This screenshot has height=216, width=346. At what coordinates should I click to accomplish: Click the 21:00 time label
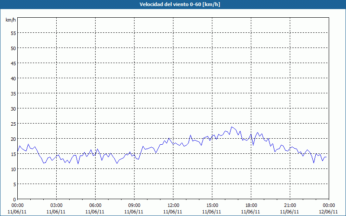tap(290, 206)
